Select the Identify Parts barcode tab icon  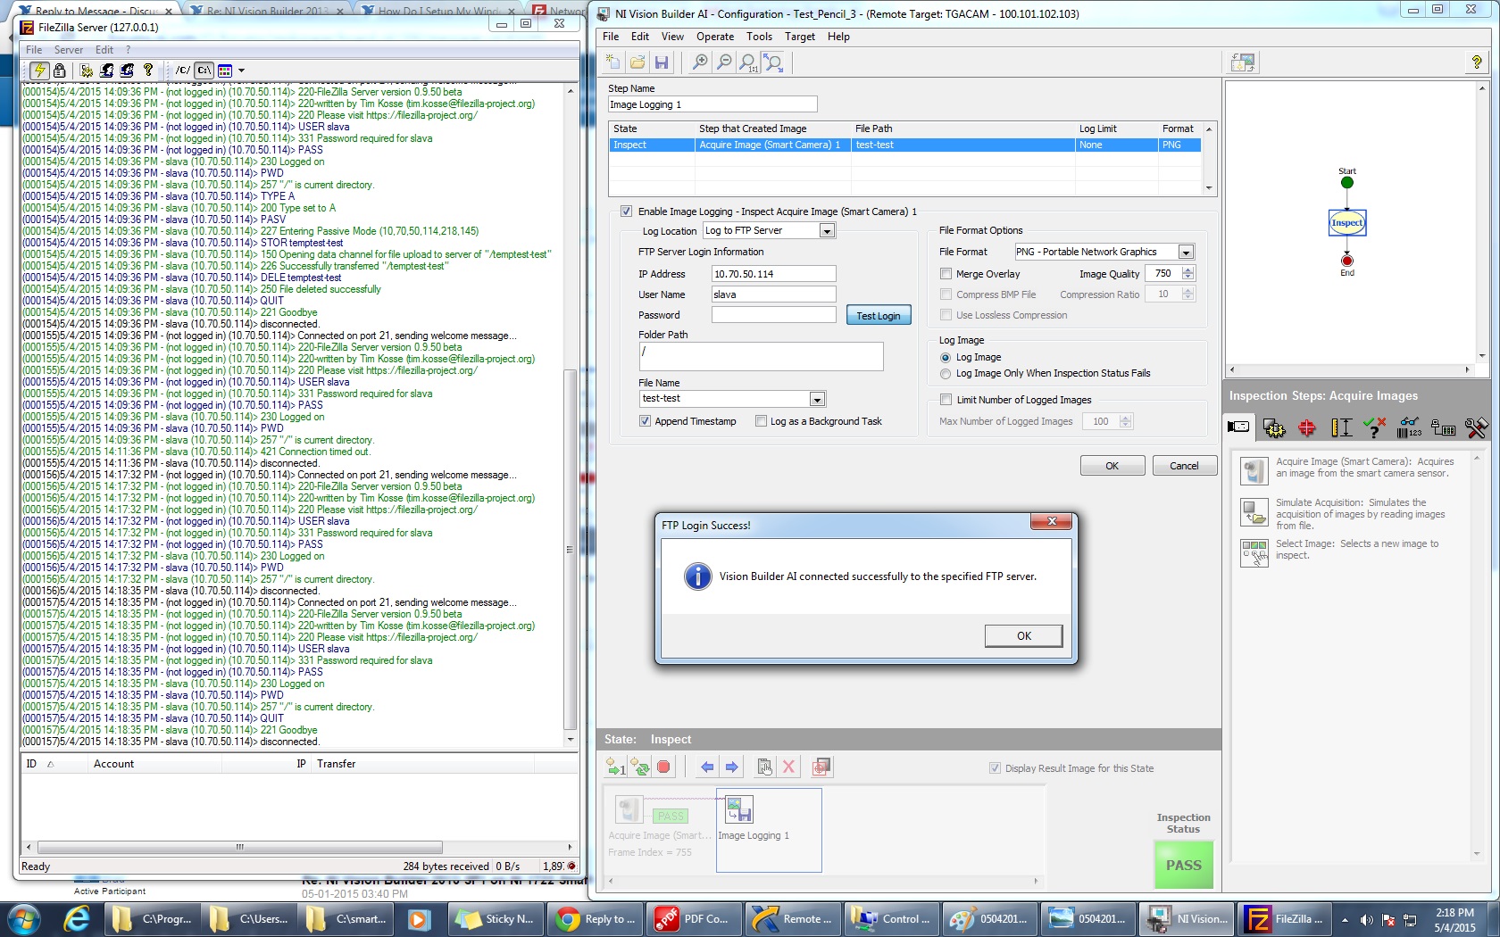click(1409, 428)
